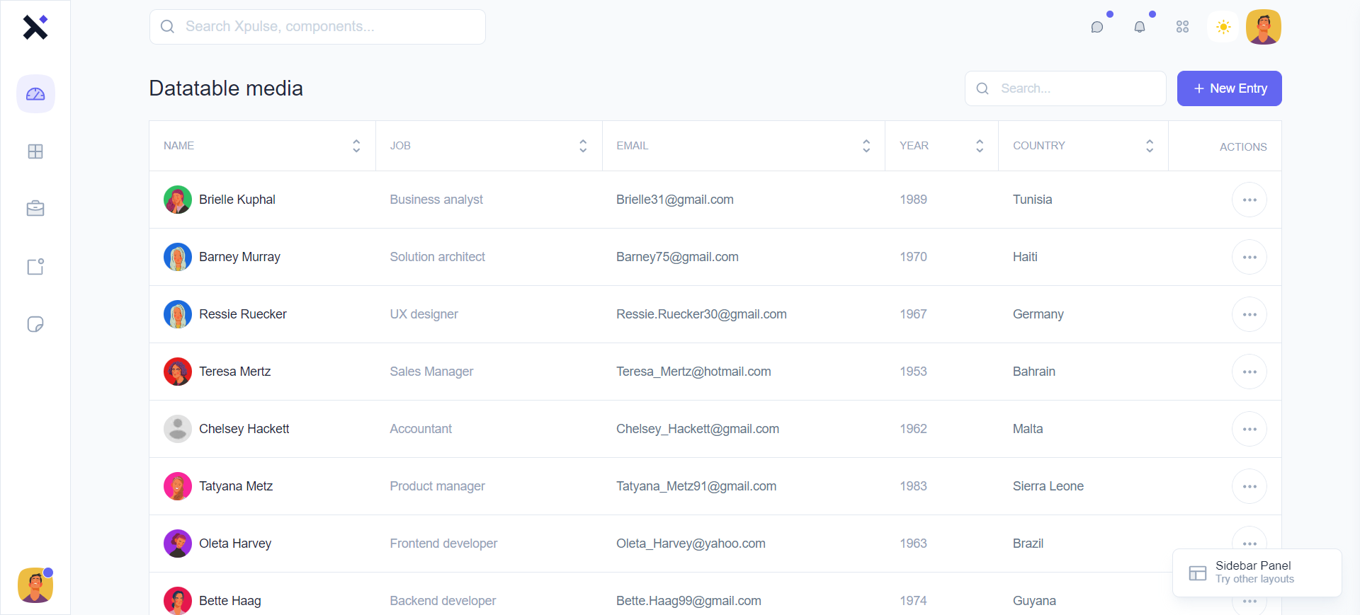Sort table by the Email column
Screen dimensions: 1360x615
tap(866, 146)
